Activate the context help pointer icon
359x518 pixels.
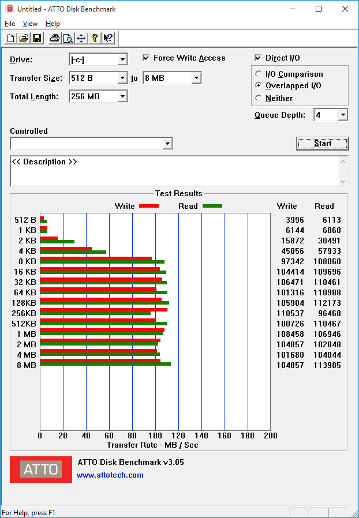108,39
